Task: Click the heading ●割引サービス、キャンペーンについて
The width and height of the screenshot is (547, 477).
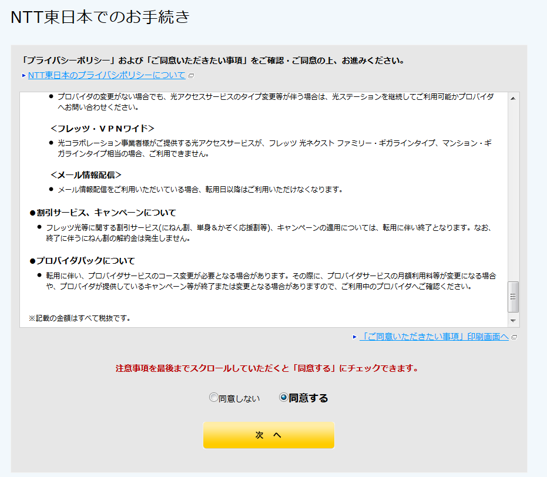Action: (103, 212)
